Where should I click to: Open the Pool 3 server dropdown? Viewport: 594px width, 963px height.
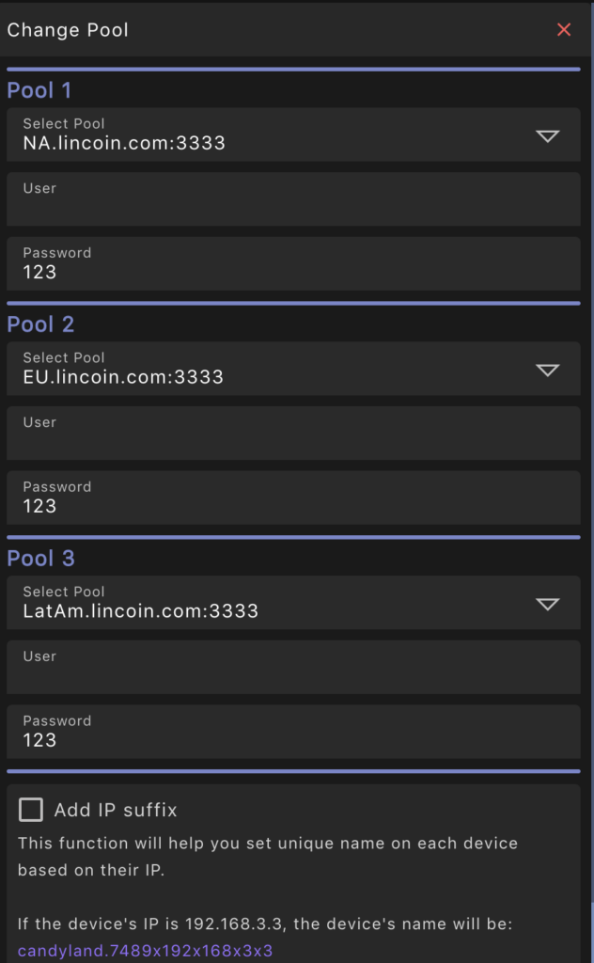click(547, 604)
